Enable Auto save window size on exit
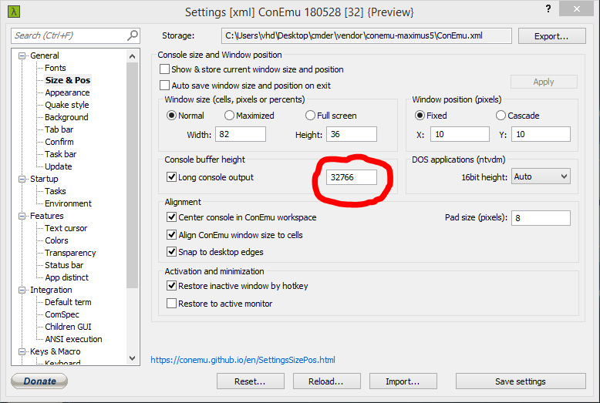600x403 pixels. tap(164, 85)
